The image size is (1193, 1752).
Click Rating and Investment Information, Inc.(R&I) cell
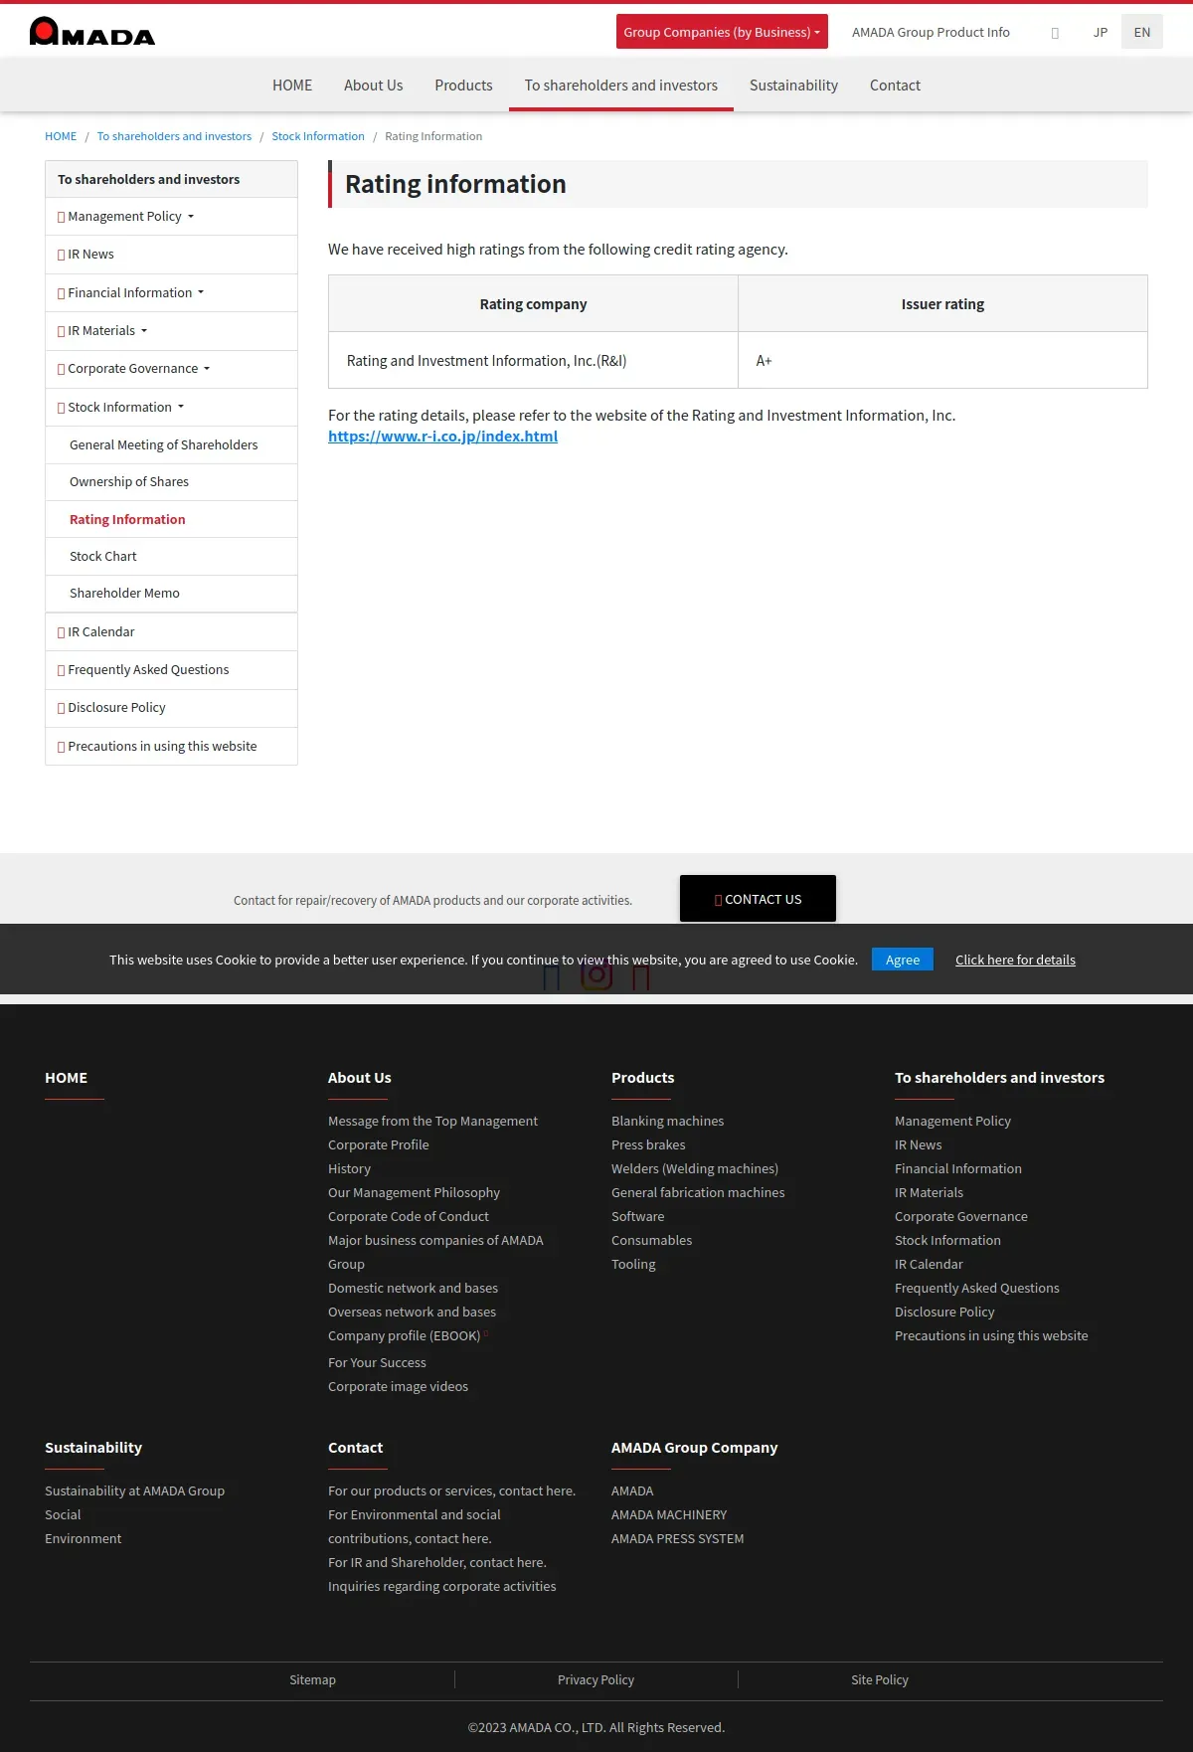(x=533, y=360)
